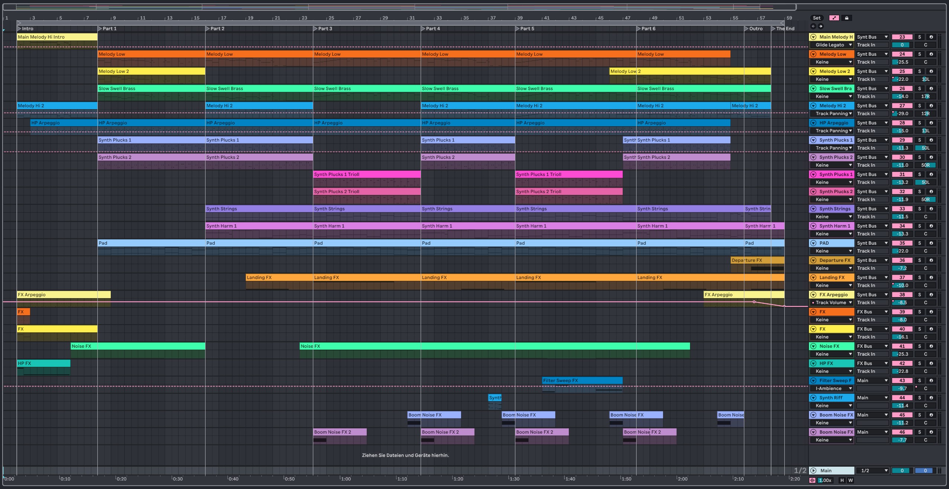Solo the Landing FX track
949x489 pixels.
tap(920, 277)
